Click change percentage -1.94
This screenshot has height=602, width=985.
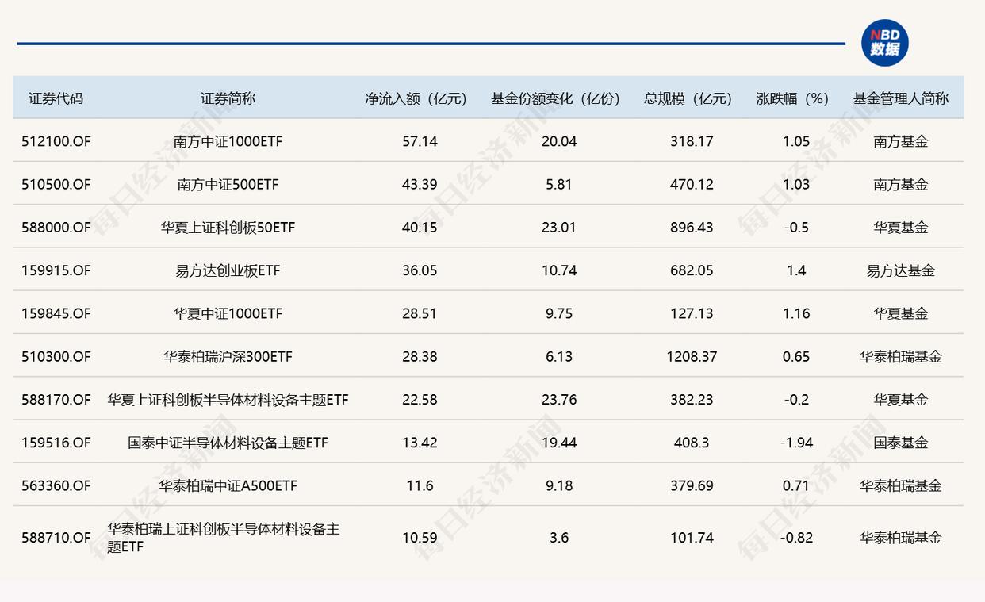pos(795,443)
